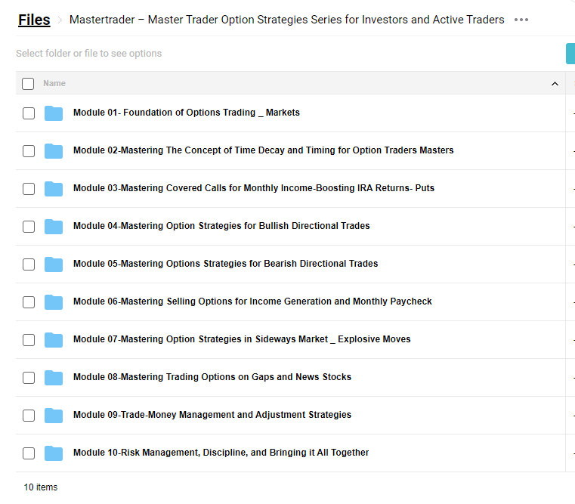Check the box for Module 10 folder
This screenshot has width=575, height=504.
[29, 453]
